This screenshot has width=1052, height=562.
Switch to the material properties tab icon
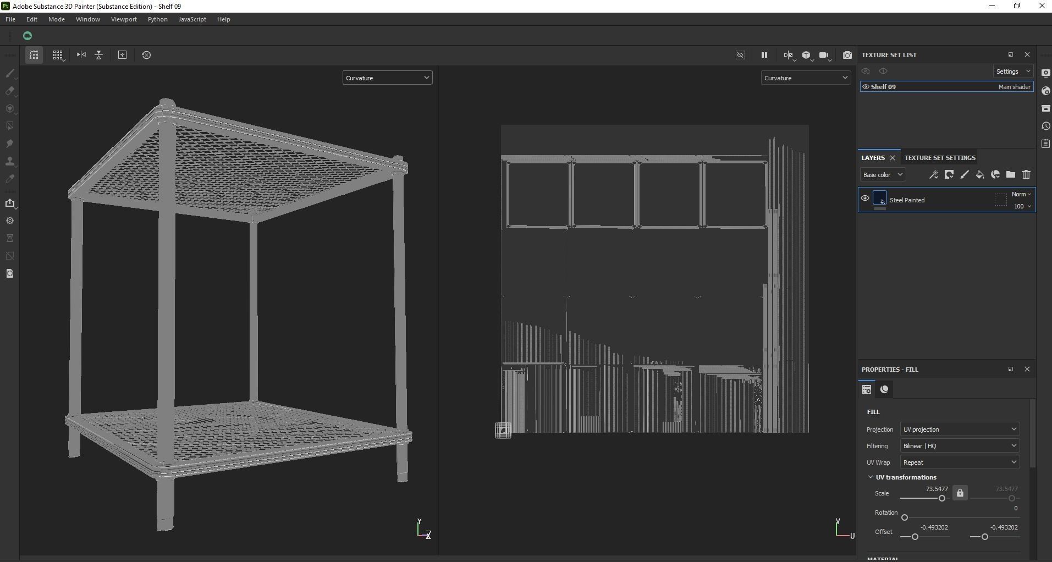[x=884, y=389]
